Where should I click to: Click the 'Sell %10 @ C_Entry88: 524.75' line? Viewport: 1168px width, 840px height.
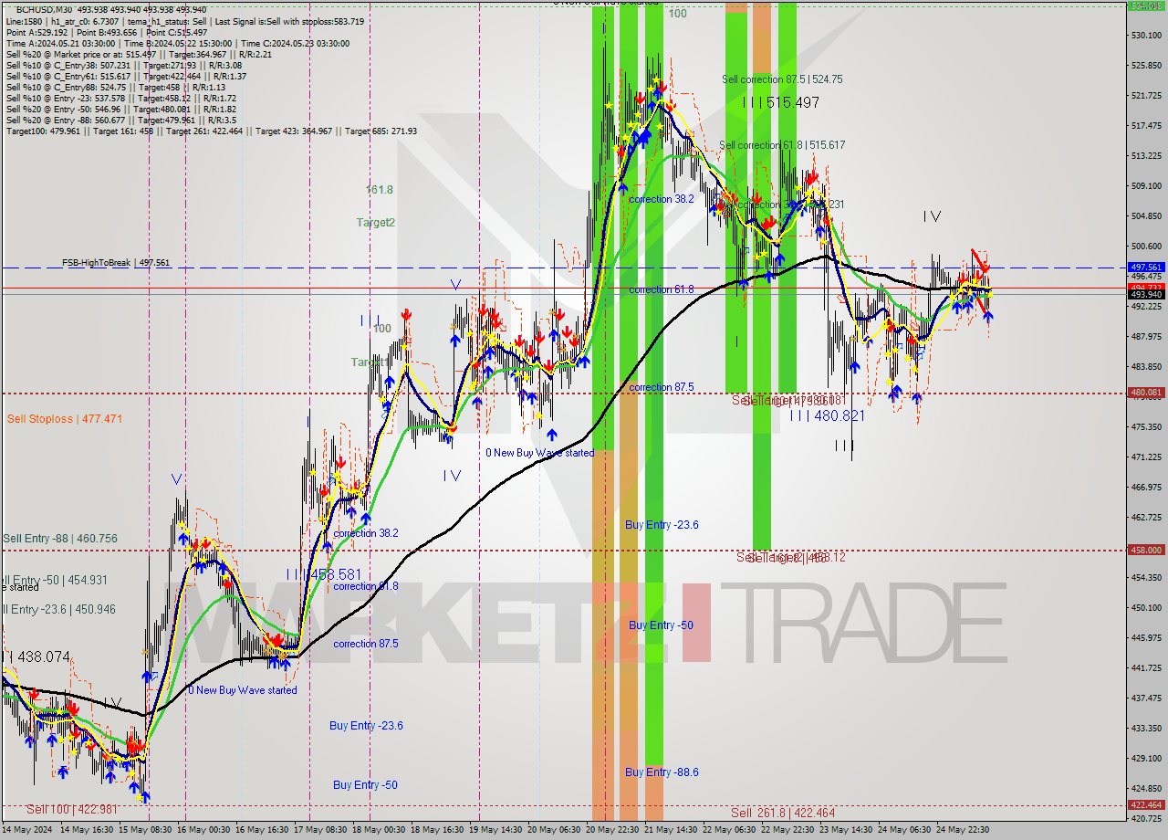[115, 87]
